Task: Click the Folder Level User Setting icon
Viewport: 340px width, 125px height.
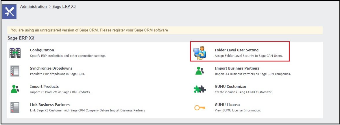Action: 200,53
